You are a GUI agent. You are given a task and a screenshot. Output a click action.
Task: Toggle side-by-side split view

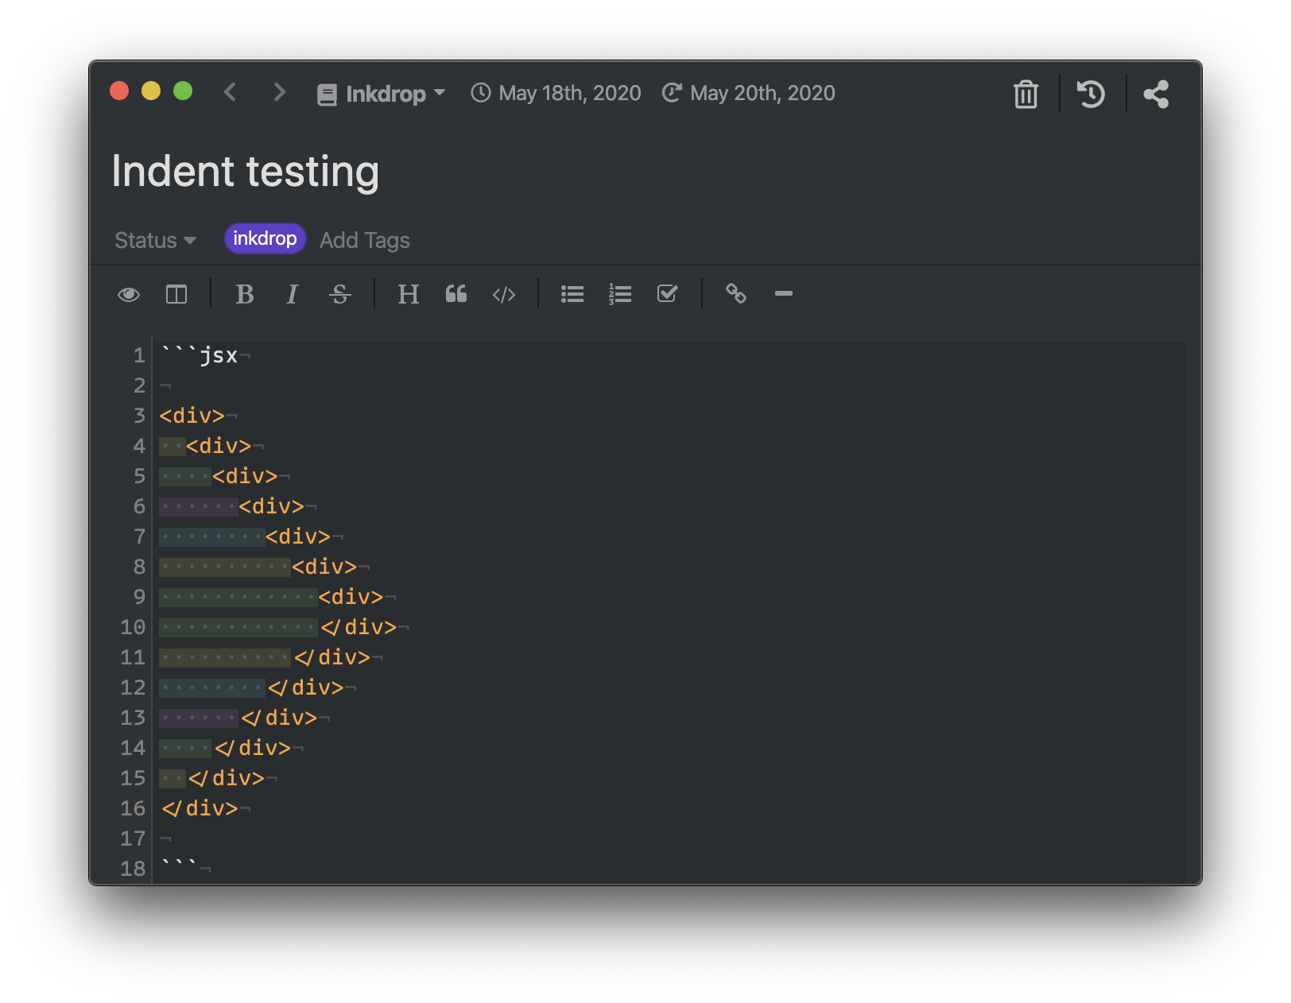tap(176, 295)
